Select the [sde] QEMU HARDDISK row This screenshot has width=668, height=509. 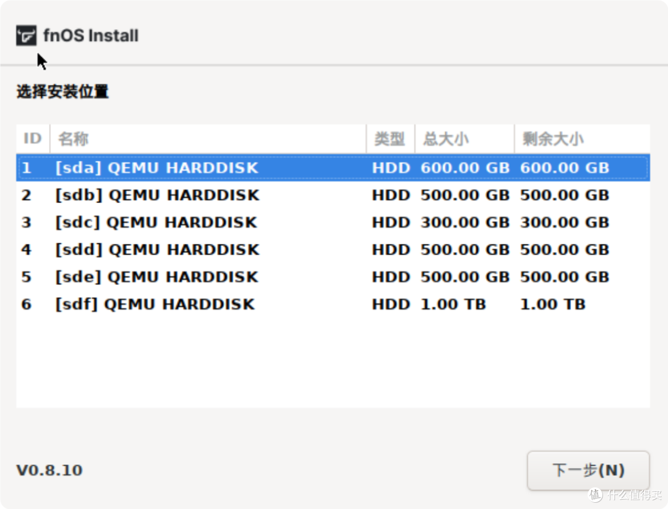click(156, 277)
